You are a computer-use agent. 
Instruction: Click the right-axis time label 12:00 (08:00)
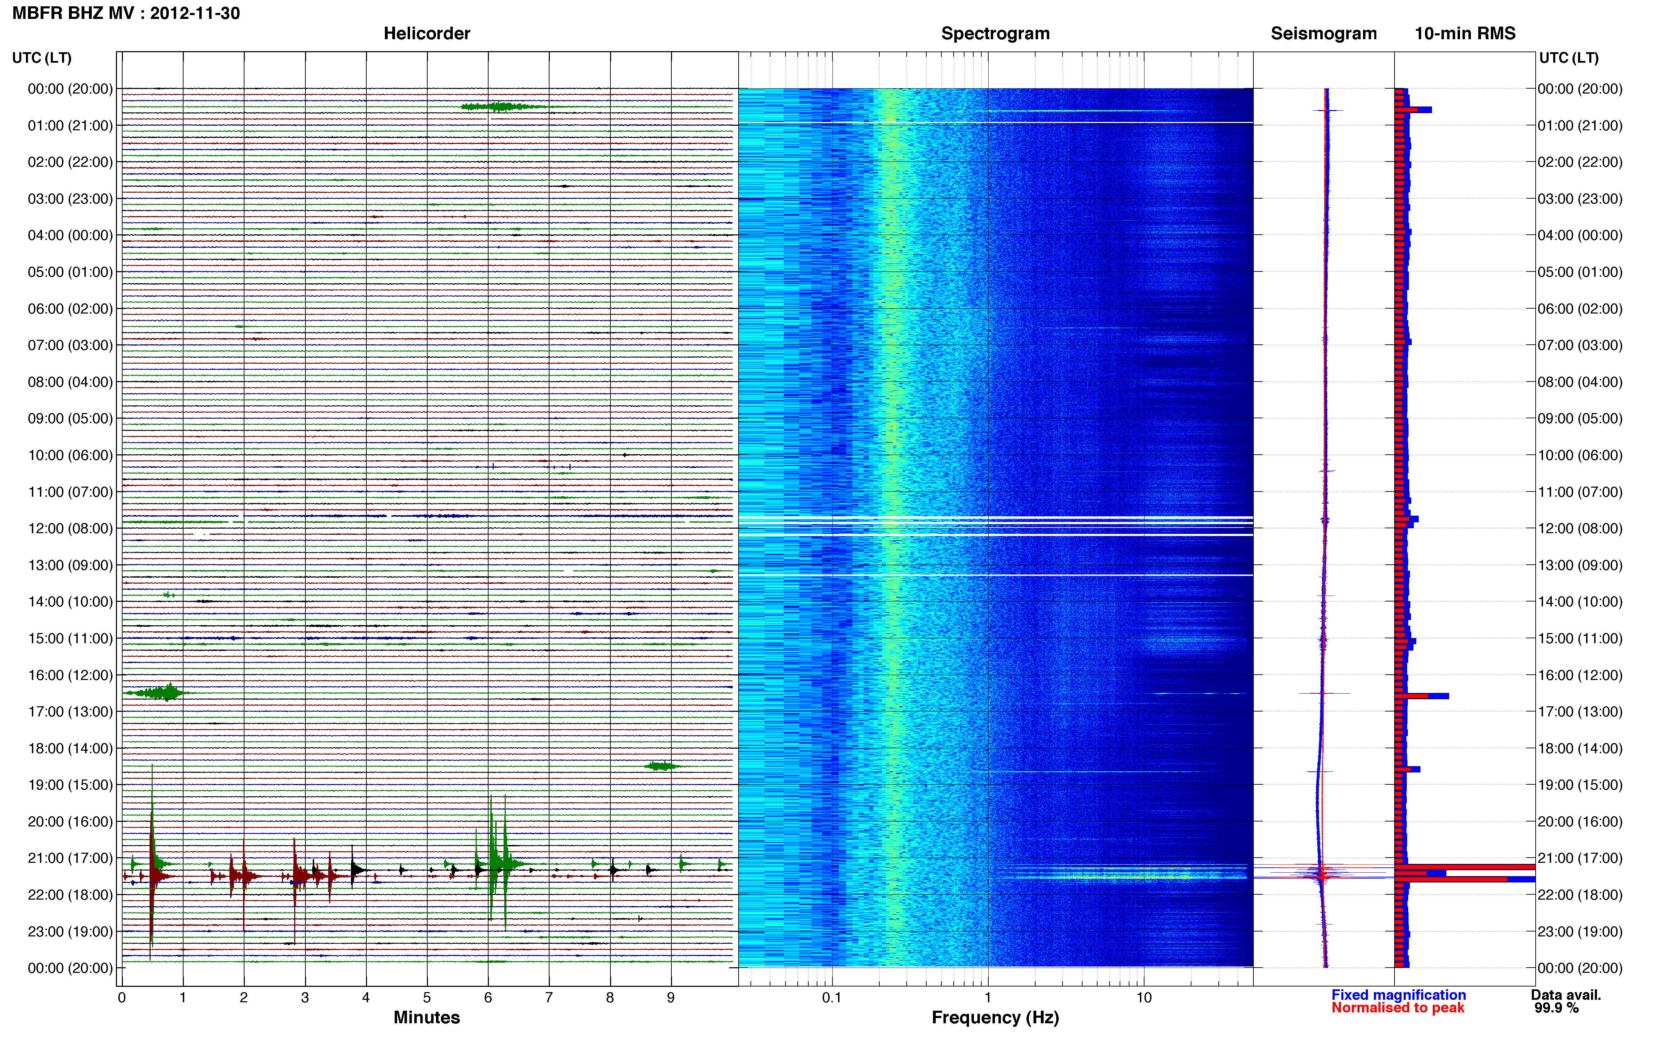1581,529
